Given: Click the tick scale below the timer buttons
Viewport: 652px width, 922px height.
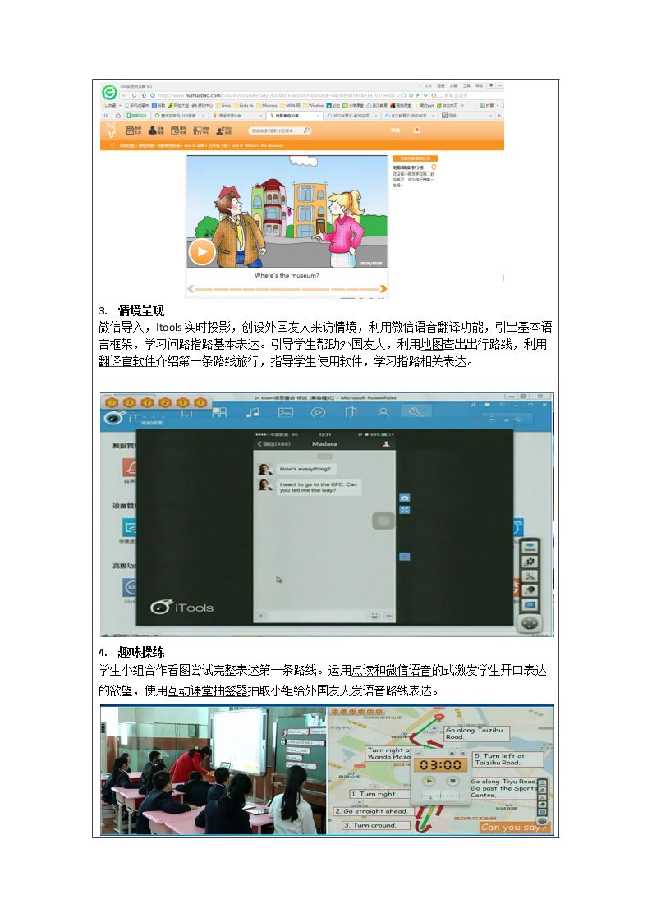Looking at the screenshot, I should [x=440, y=796].
